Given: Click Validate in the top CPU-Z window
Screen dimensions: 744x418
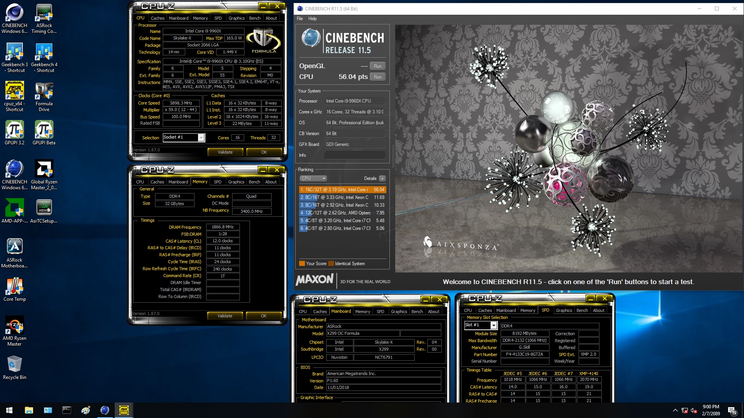Looking at the screenshot, I should pyautogui.click(x=225, y=152).
